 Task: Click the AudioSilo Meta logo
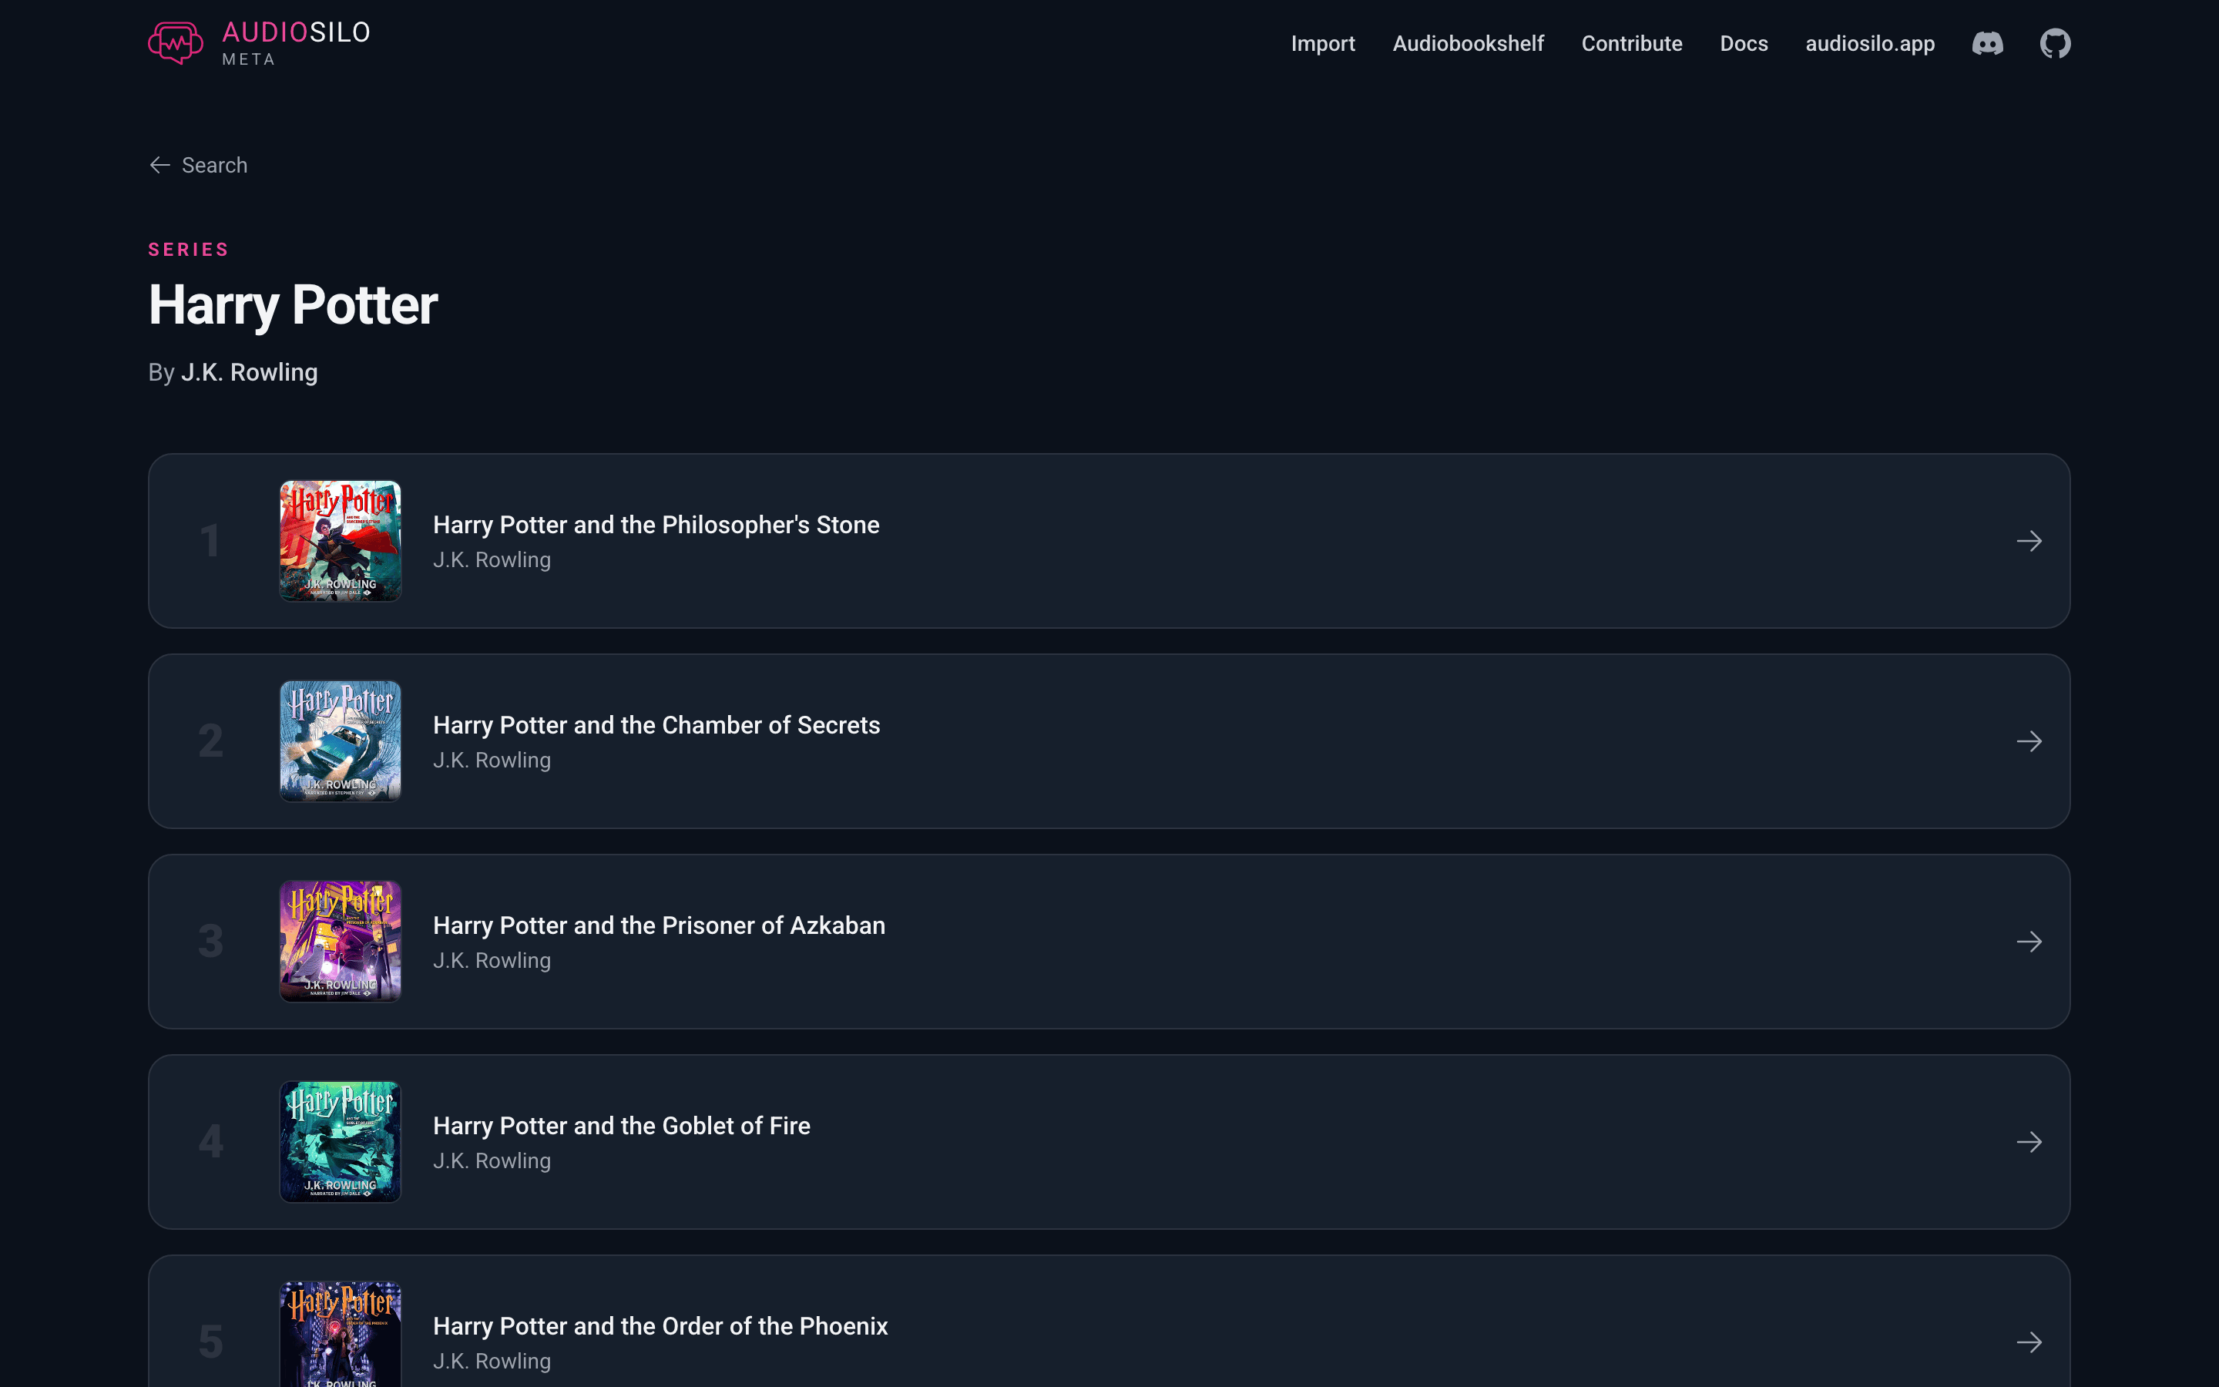pyautogui.click(x=260, y=43)
